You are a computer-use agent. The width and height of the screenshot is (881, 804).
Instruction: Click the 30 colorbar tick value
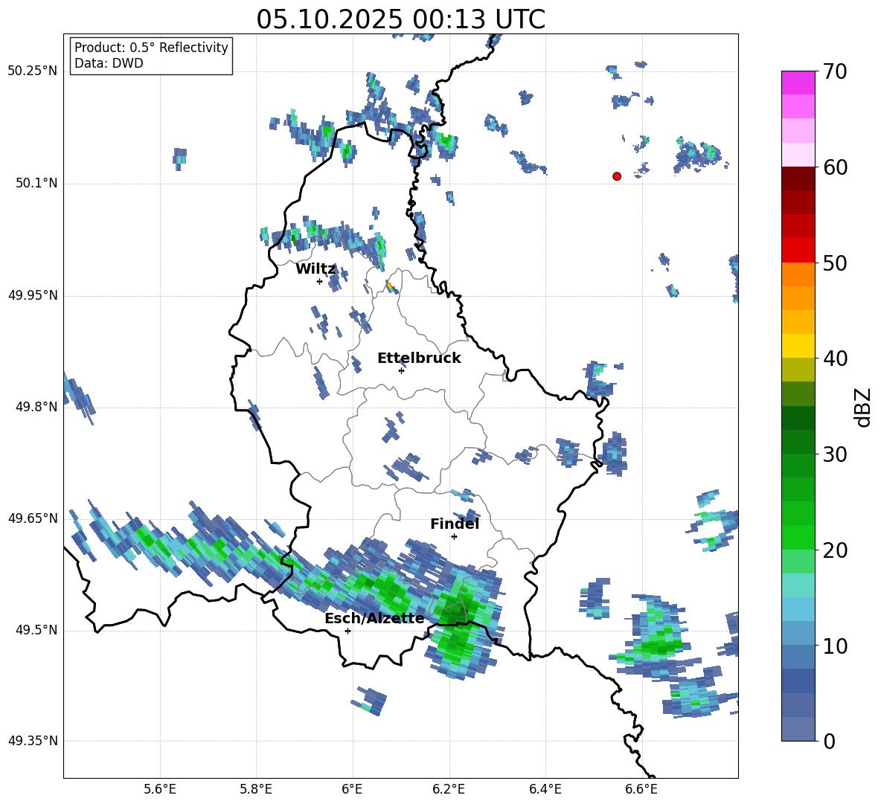click(x=835, y=454)
